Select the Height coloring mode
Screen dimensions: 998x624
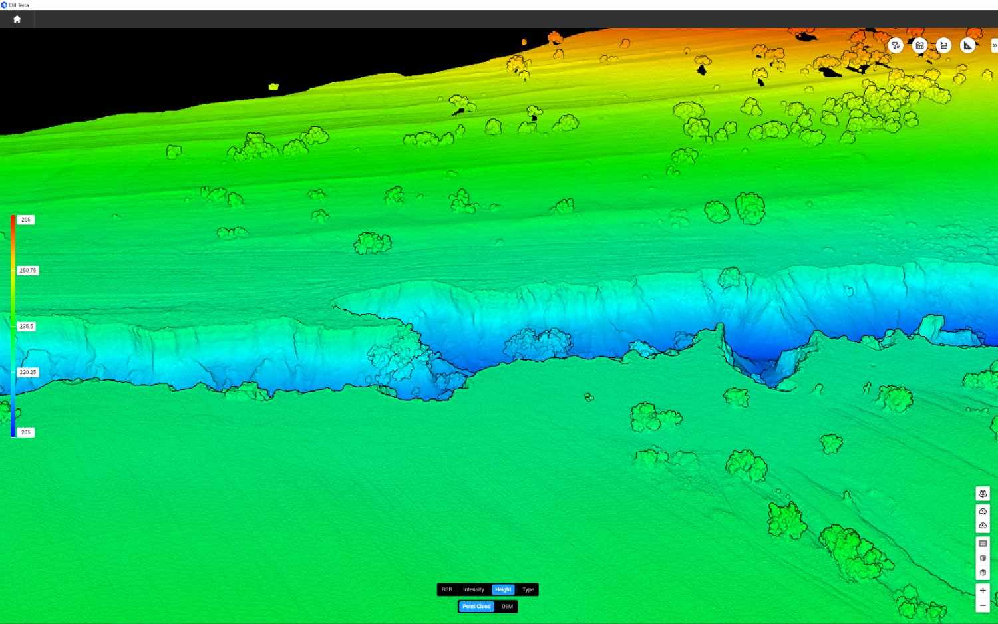click(x=503, y=589)
